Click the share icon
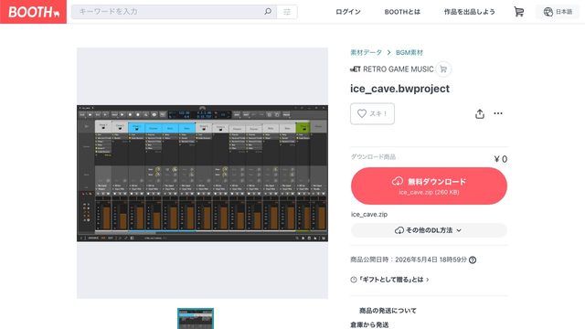The image size is (585, 329). coord(480,113)
